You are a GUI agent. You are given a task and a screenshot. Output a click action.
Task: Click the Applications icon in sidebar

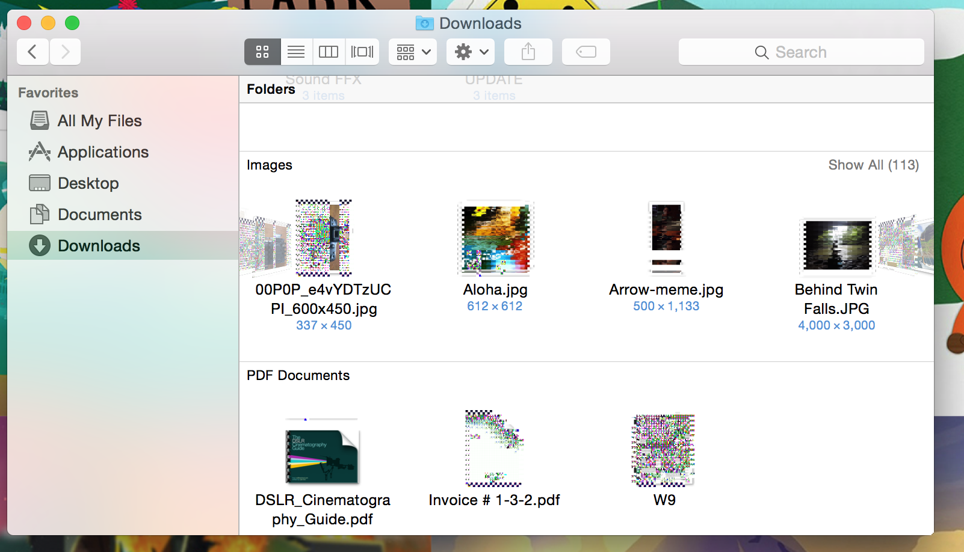40,152
